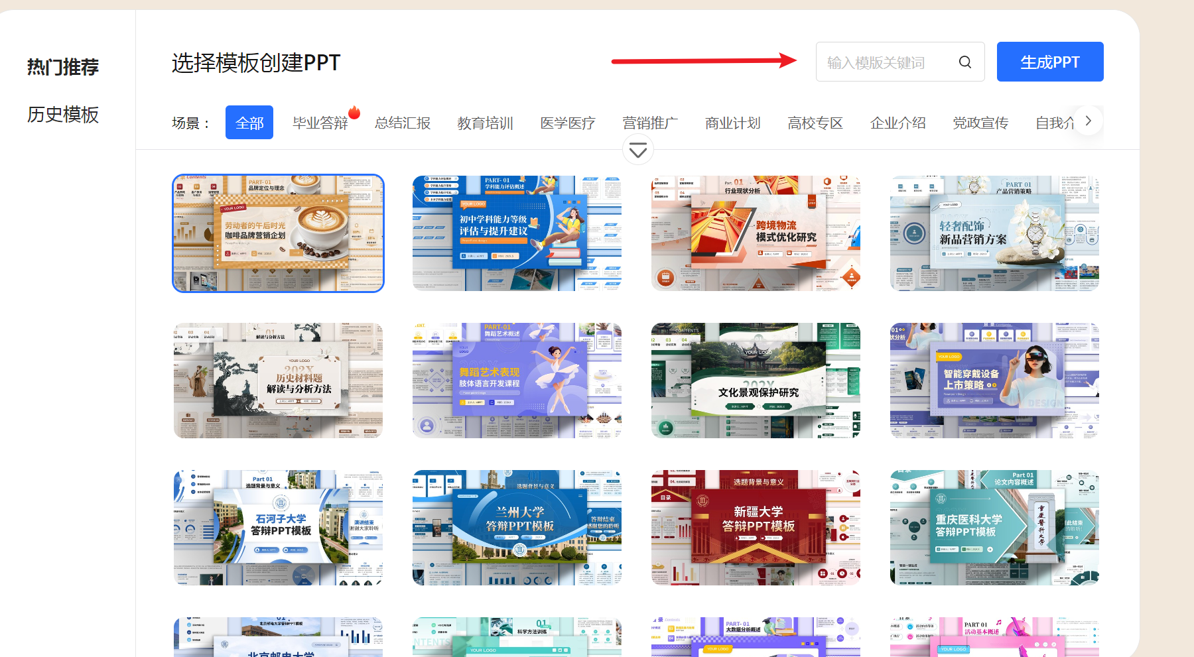Choose the 重庆医科大学答辩PPT模板
Screen dimensions: 1194x657
click(x=995, y=528)
